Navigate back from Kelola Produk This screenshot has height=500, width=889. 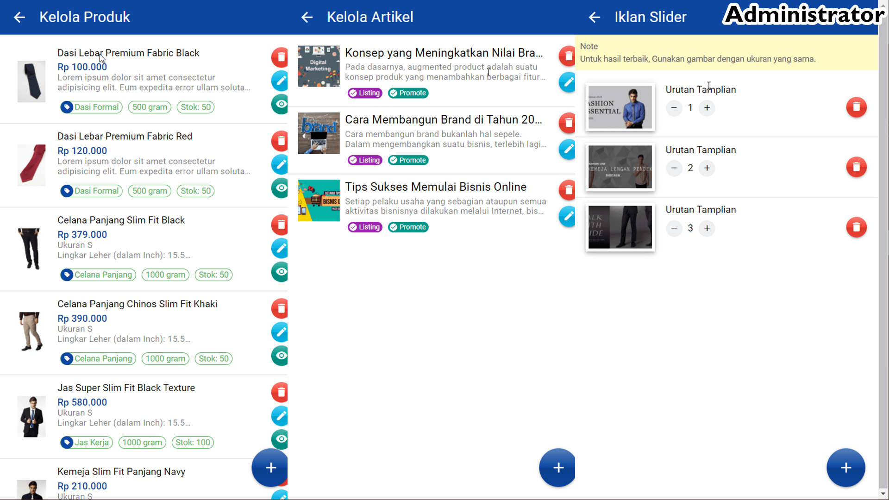pyautogui.click(x=19, y=17)
